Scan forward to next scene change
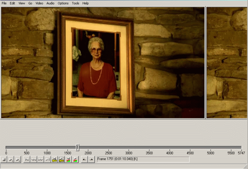The image size is (248, 169). coord(75,159)
